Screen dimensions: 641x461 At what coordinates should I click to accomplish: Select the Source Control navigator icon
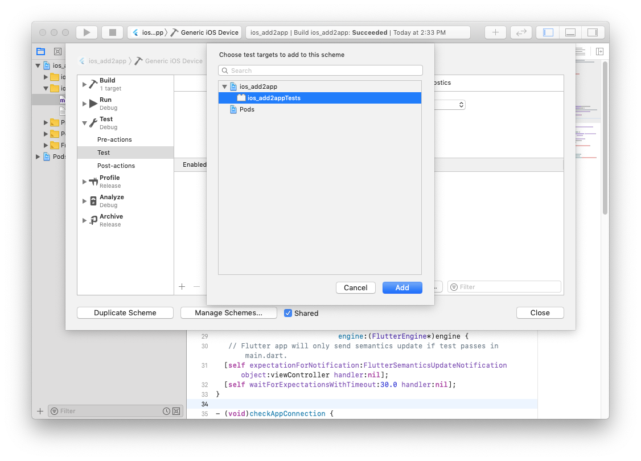pos(57,51)
